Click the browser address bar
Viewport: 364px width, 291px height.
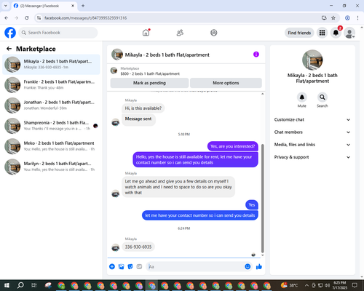click(x=180, y=18)
